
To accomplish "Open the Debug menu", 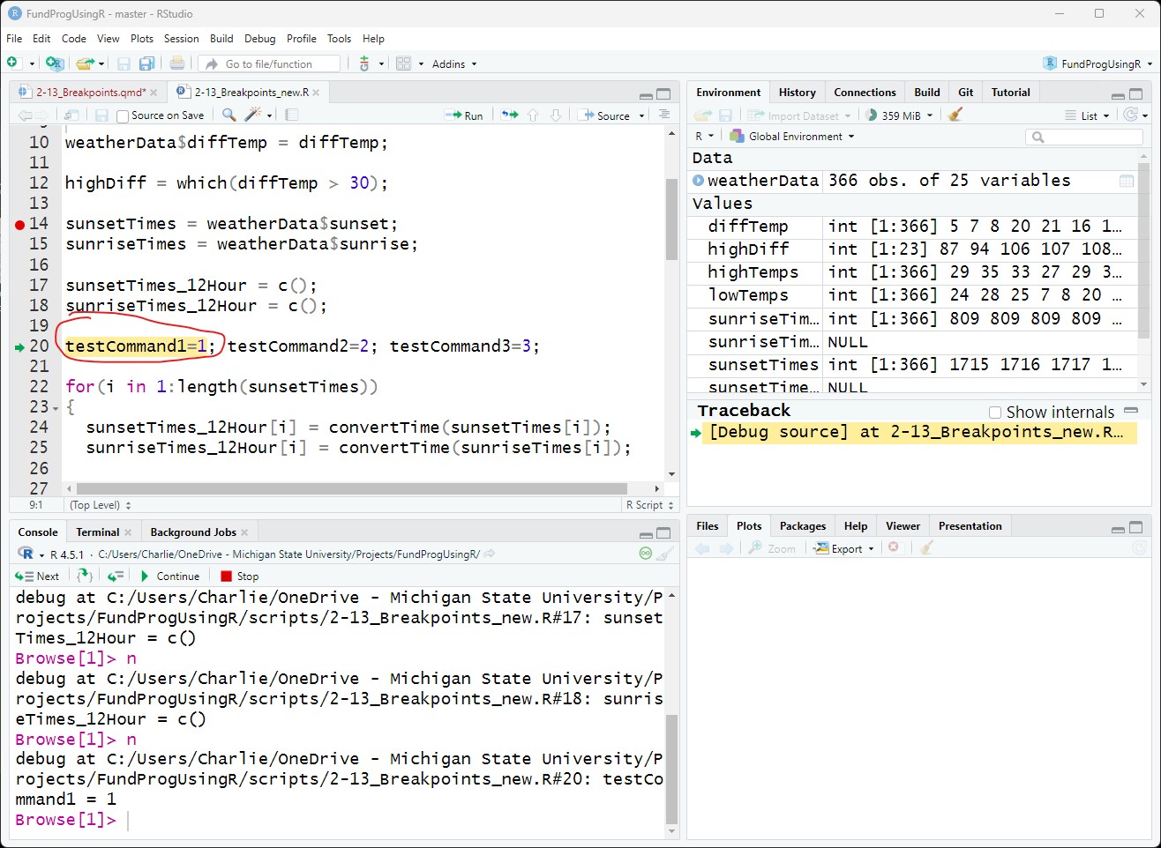I will click(x=259, y=39).
